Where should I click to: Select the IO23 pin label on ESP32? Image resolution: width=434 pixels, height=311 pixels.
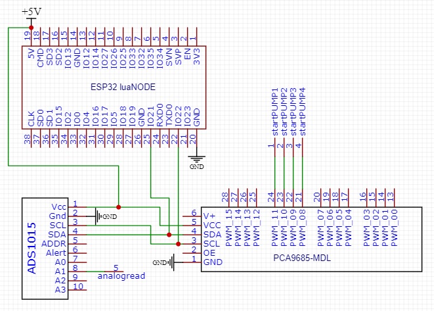click(x=187, y=116)
